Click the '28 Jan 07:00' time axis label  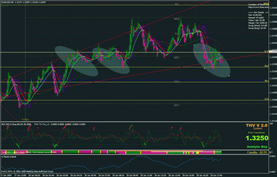pyautogui.click(x=104, y=175)
